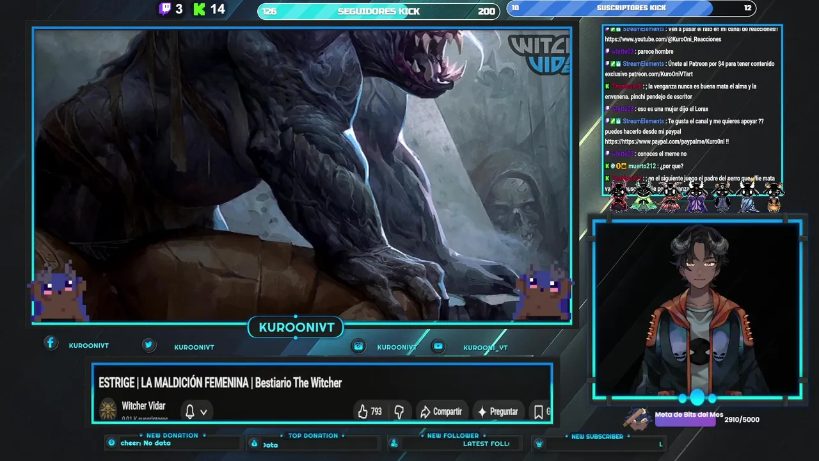Click the purple Twitch logo icon
This screenshot has width=819, height=461.
point(165,9)
